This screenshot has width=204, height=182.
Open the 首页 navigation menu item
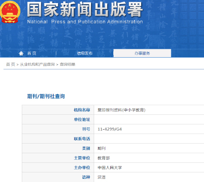click(32, 53)
